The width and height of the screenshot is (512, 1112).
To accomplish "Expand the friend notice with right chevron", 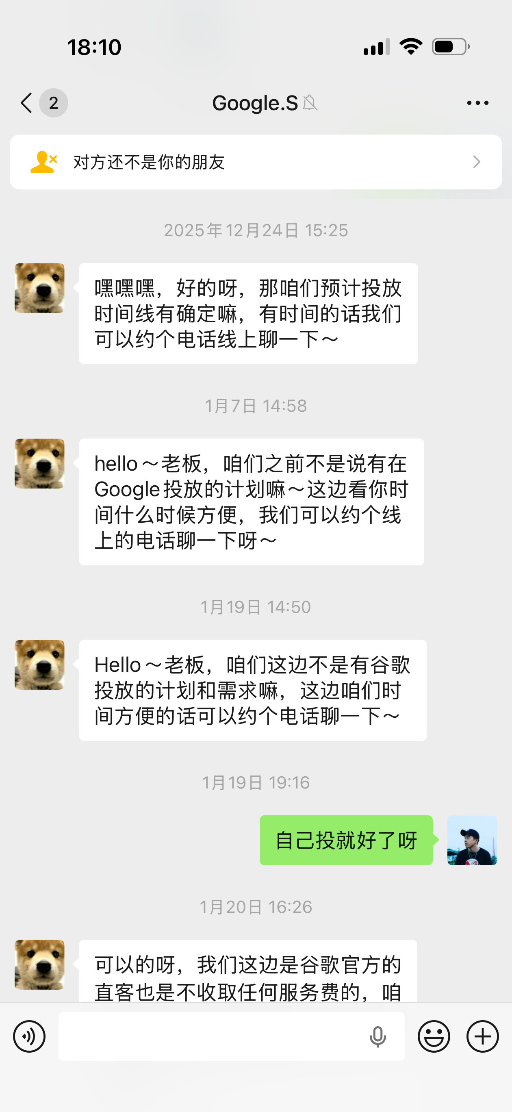I will coord(477,162).
